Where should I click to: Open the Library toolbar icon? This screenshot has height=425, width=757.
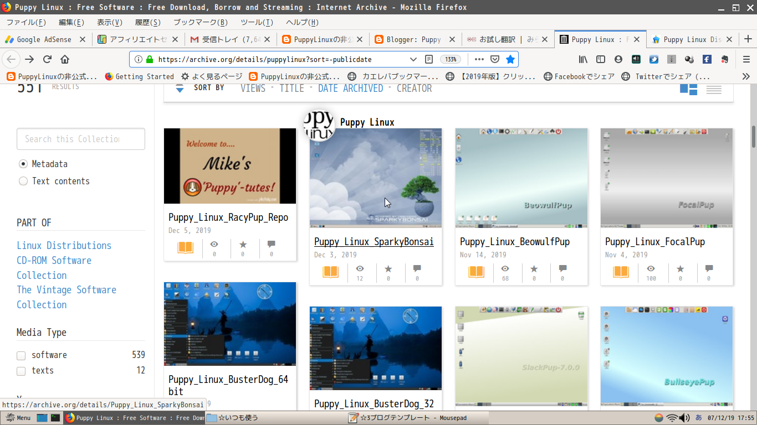583,59
